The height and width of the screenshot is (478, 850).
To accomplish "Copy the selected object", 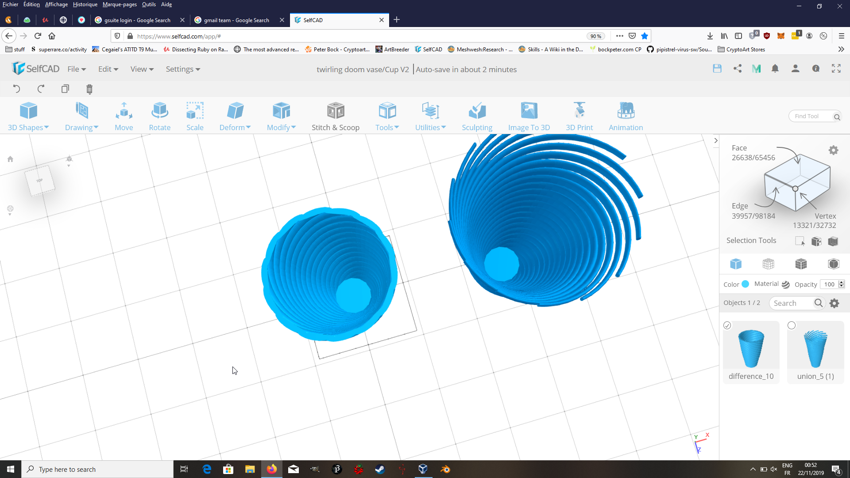I will coord(65,89).
